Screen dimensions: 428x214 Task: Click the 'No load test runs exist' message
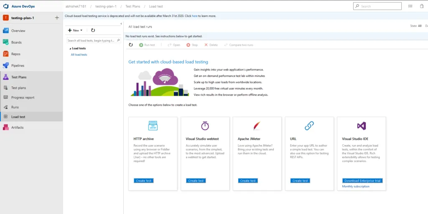point(164,36)
